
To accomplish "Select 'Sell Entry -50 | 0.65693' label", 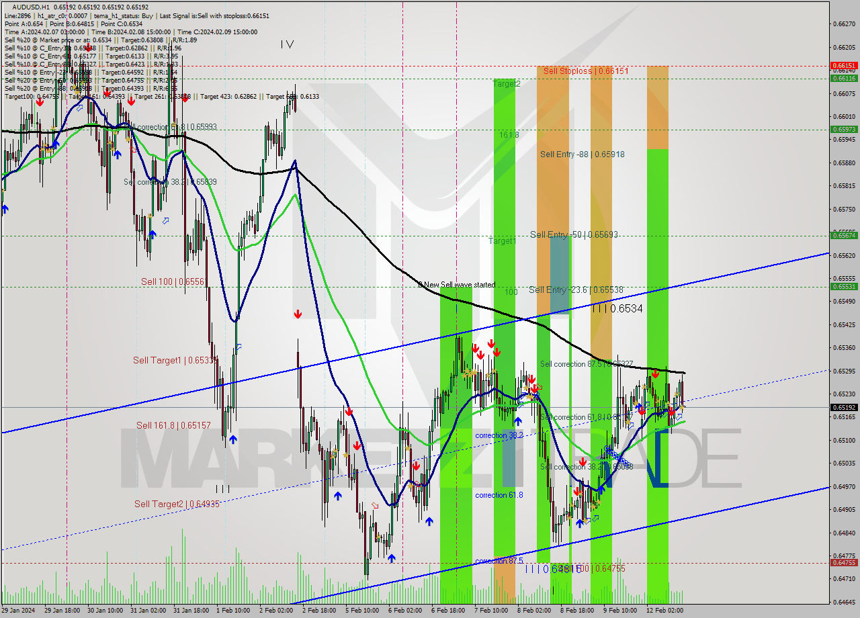I will (574, 234).
